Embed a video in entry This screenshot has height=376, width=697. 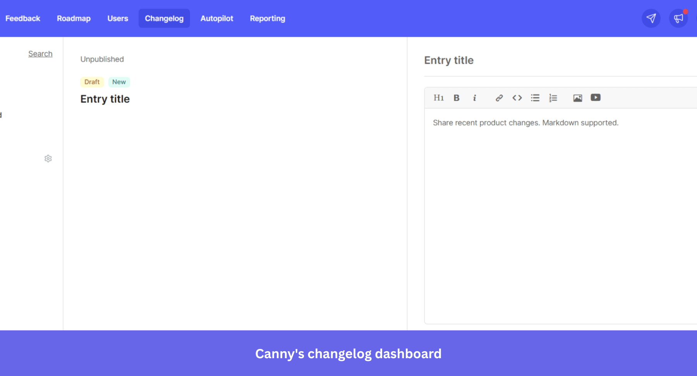pyautogui.click(x=596, y=97)
